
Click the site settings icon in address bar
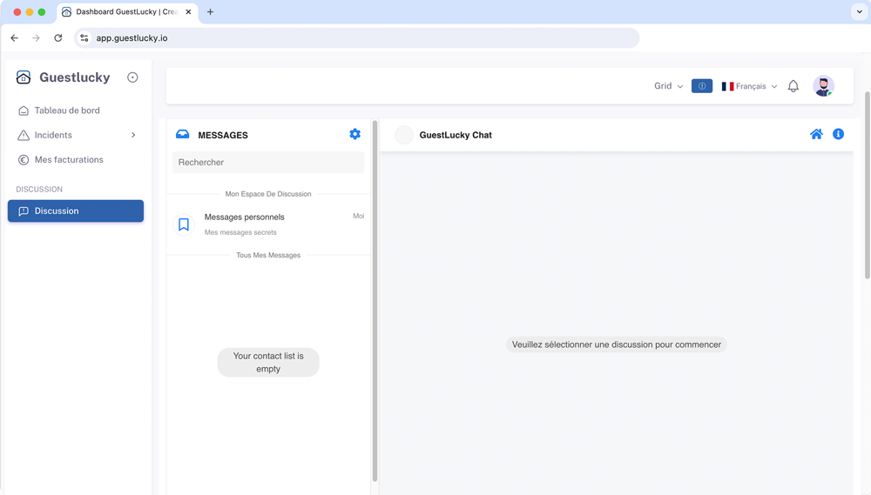[84, 38]
